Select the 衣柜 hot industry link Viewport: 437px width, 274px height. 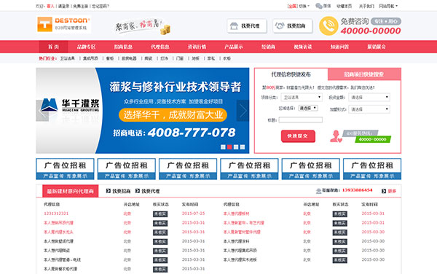(227, 58)
